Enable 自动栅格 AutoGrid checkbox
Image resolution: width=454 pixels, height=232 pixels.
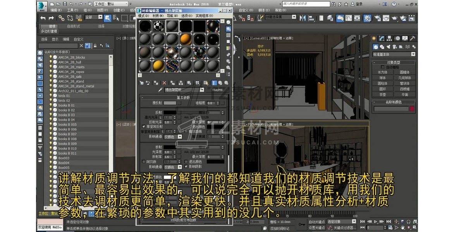[382, 67]
